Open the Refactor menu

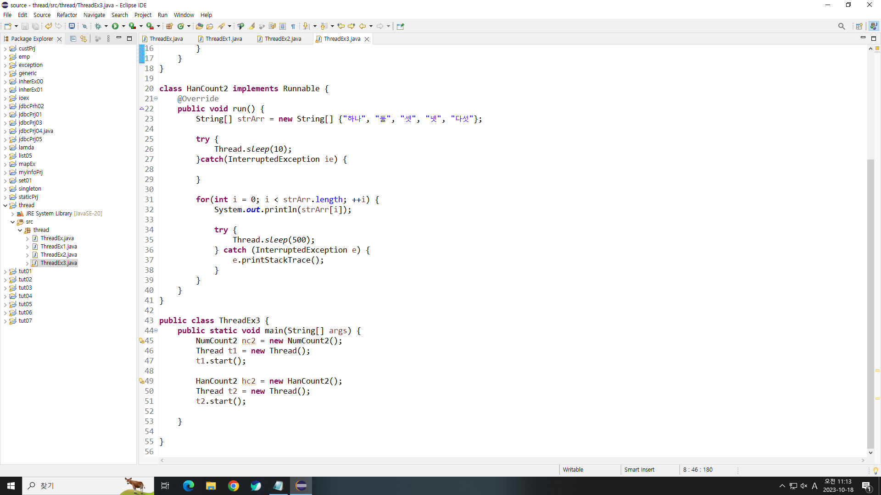point(67,15)
